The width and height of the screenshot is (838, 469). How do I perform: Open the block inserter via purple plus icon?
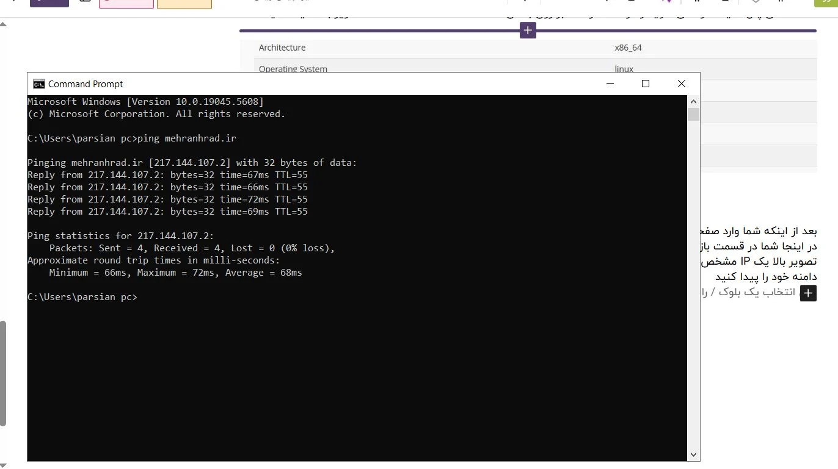click(x=528, y=30)
